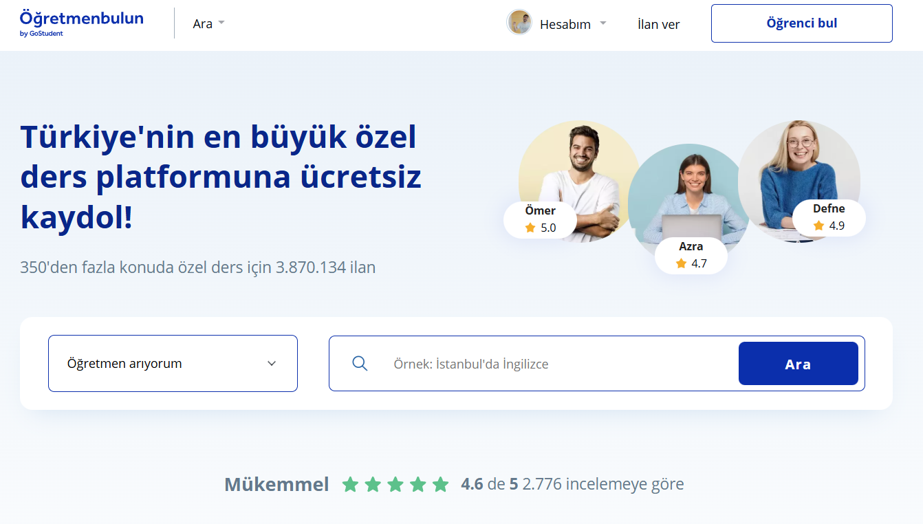This screenshot has width=923, height=524.
Task: Click the star icon in Ömer's rating
Action: click(530, 228)
